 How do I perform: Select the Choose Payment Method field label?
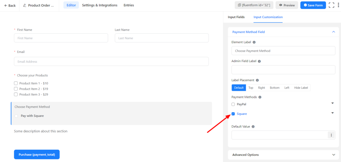(x=32, y=107)
